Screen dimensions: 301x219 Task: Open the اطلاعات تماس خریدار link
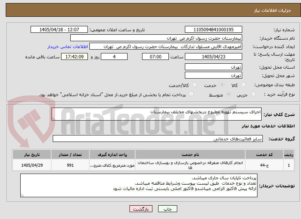tap(68, 47)
